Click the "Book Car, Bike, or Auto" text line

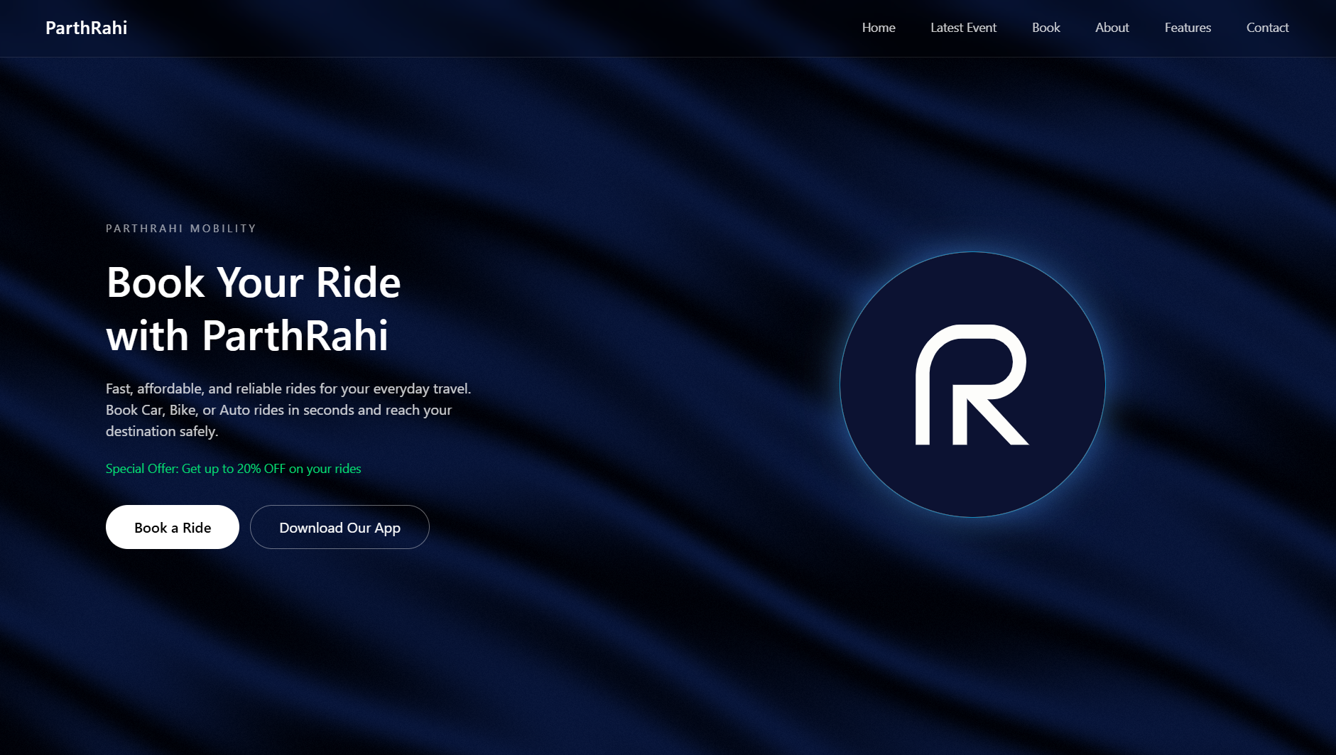tap(278, 410)
